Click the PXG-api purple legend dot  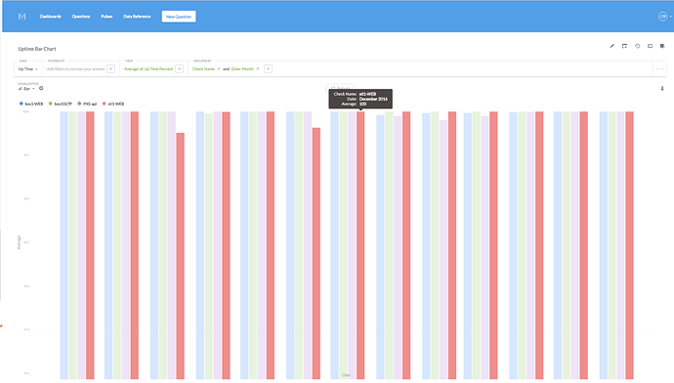(x=79, y=104)
